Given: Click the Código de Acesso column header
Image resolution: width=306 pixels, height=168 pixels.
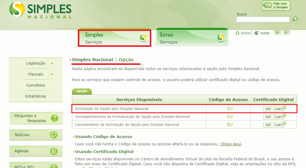Looking at the screenshot, I should (228, 99).
